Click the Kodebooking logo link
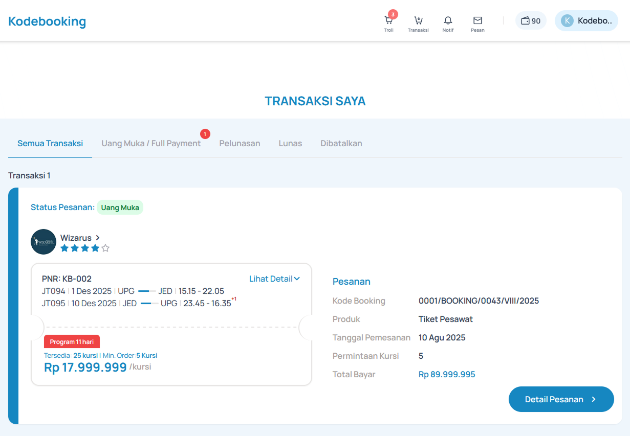This screenshot has height=436, width=630. coord(47,21)
